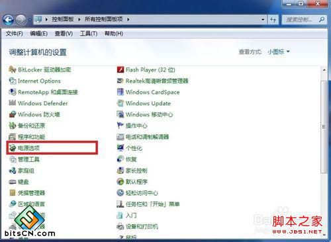The height and width of the screenshot is (242, 331).
Task: Open Internet Options globe icon
Action: [x=13, y=81]
